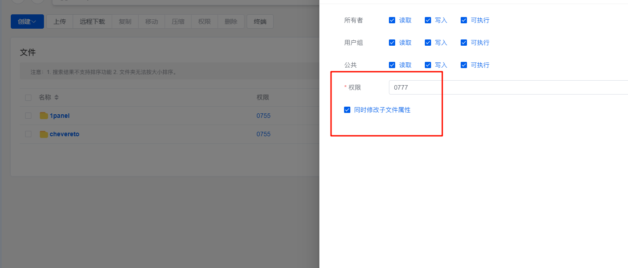The image size is (628, 268).
Task: Click the 用户组 label
Action: [x=353, y=43]
